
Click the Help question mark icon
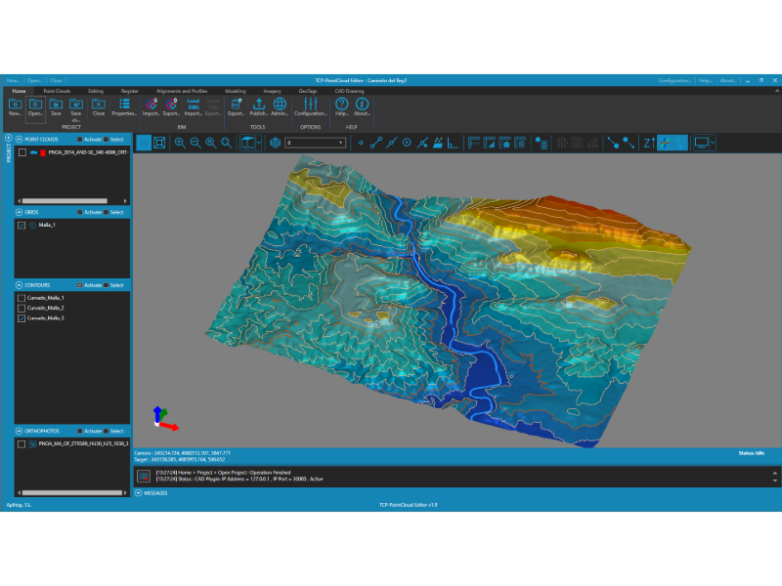[341, 104]
